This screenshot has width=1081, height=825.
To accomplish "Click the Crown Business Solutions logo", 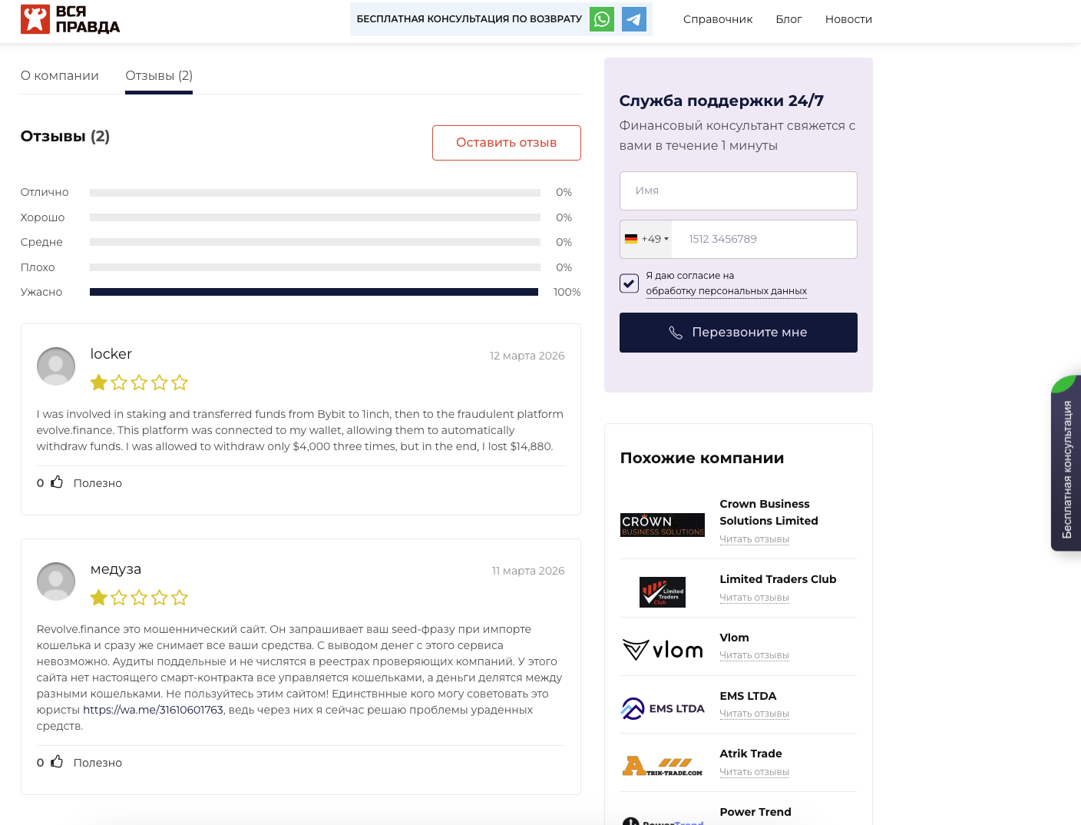I will click(x=663, y=524).
